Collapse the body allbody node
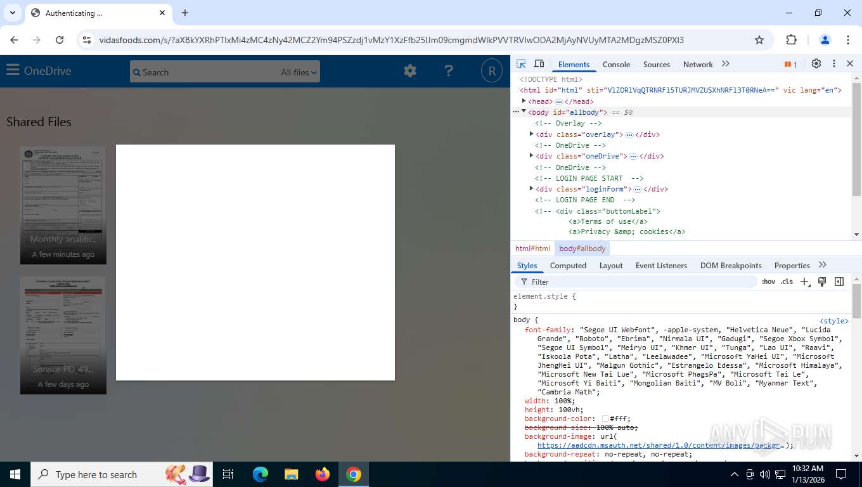 coord(524,112)
